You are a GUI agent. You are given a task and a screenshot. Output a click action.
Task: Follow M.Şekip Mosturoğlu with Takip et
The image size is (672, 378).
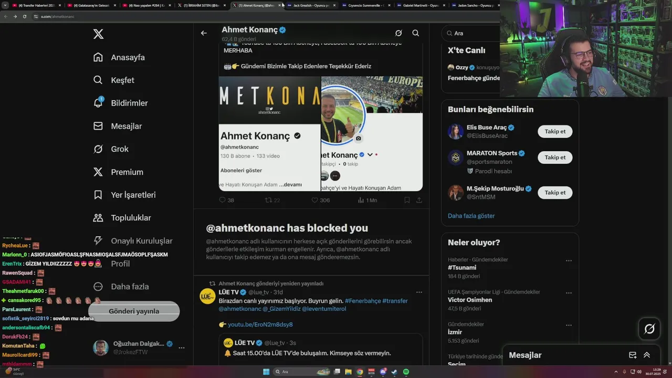pyautogui.click(x=555, y=193)
